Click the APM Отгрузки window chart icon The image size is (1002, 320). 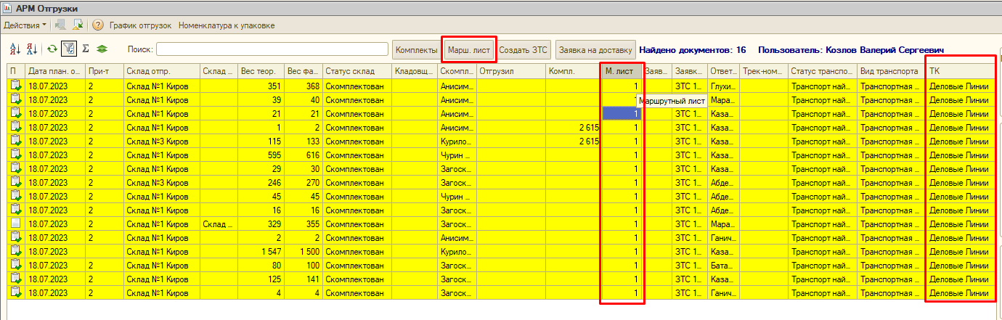[8, 8]
